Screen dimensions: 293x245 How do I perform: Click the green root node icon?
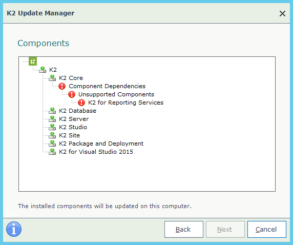pyautogui.click(x=33, y=61)
